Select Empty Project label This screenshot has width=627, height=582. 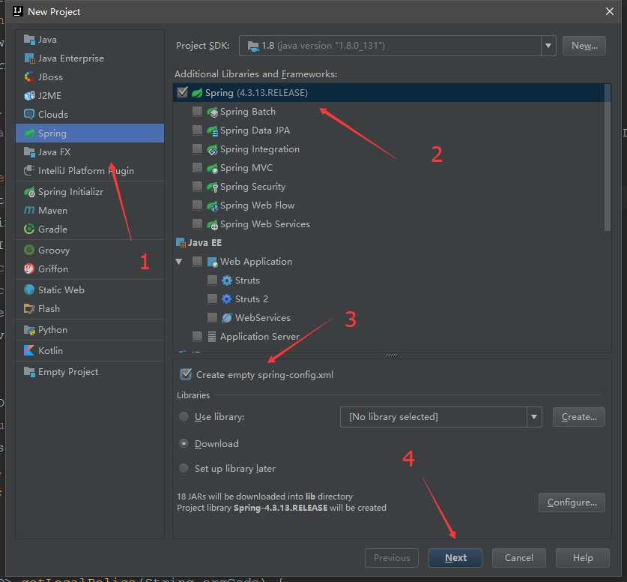[x=68, y=372]
